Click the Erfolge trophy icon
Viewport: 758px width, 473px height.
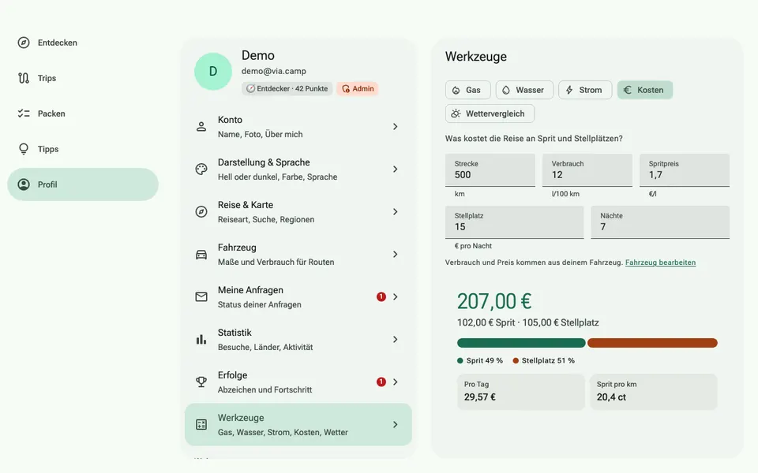[x=201, y=382]
